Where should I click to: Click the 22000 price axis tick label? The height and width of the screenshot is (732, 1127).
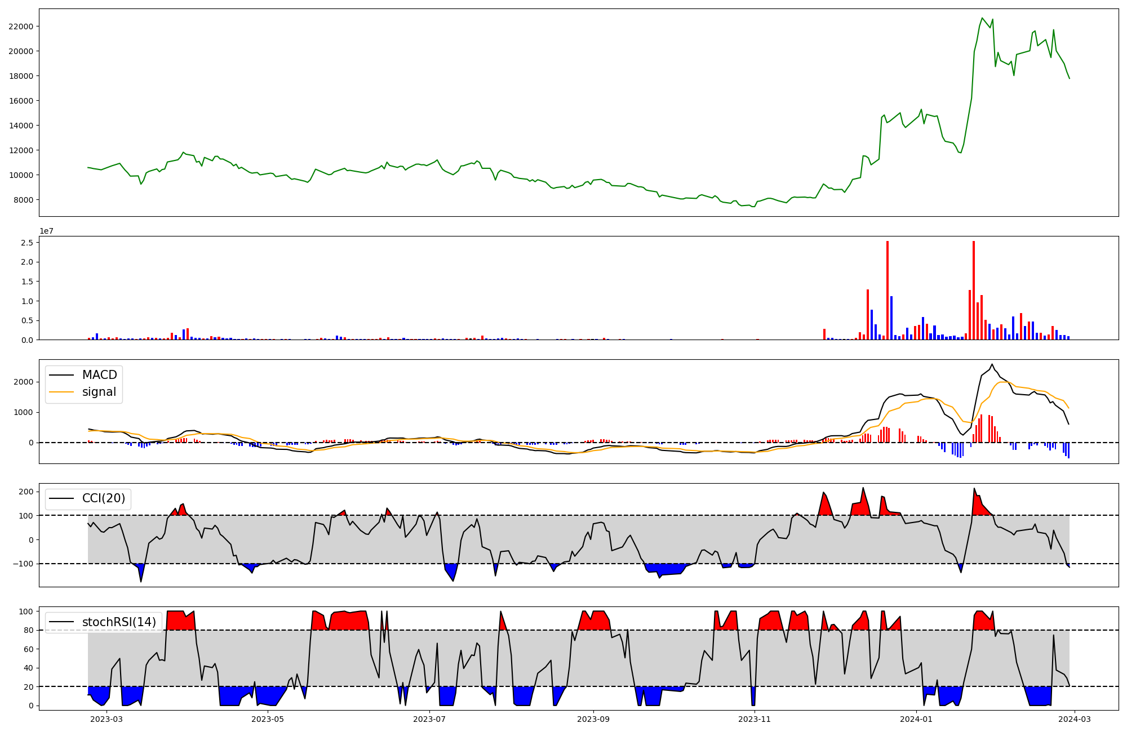(x=21, y=26)
